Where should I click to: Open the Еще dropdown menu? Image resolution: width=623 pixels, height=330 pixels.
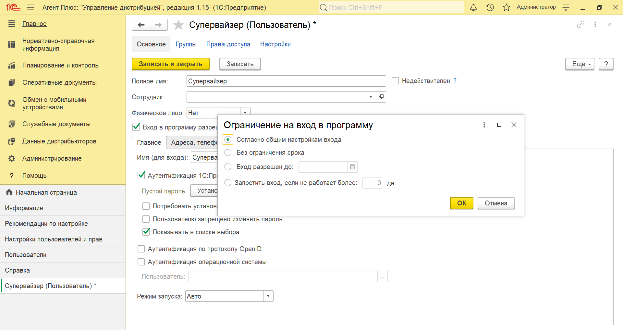[x=580, y=64]
